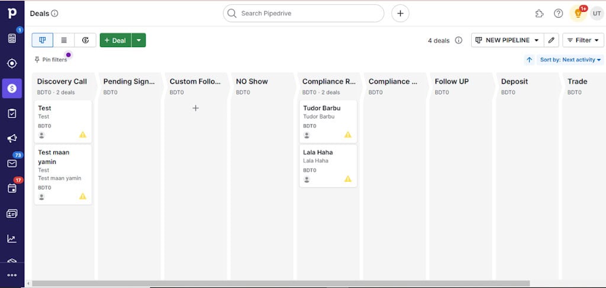The height and width of the screenshot is (288, 606).
Task: Open the Filter dropdown
Action: (583, 40)
